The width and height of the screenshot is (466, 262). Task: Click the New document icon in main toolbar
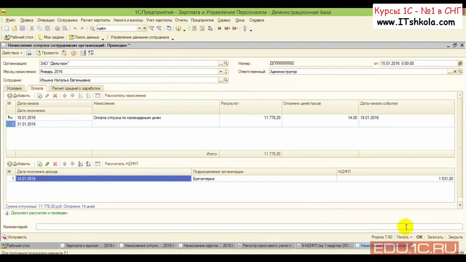pos(7,28)
